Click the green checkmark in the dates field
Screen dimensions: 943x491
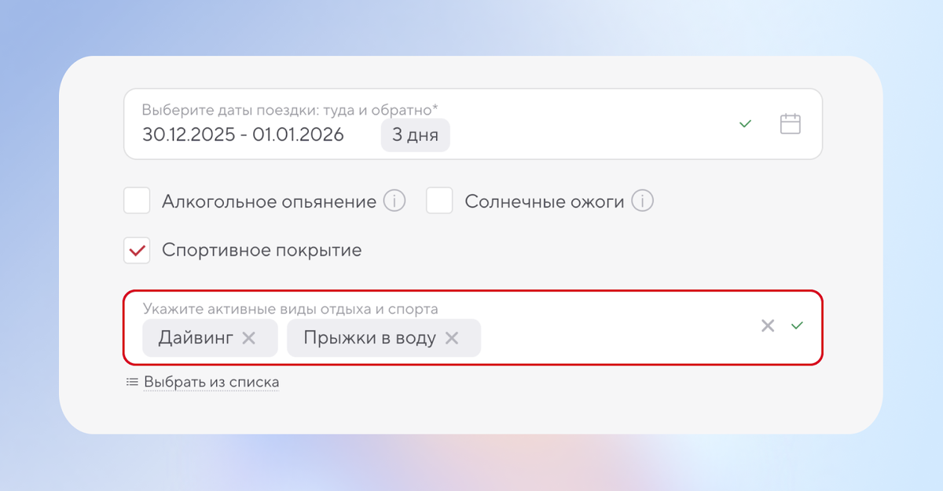[745, 123]
